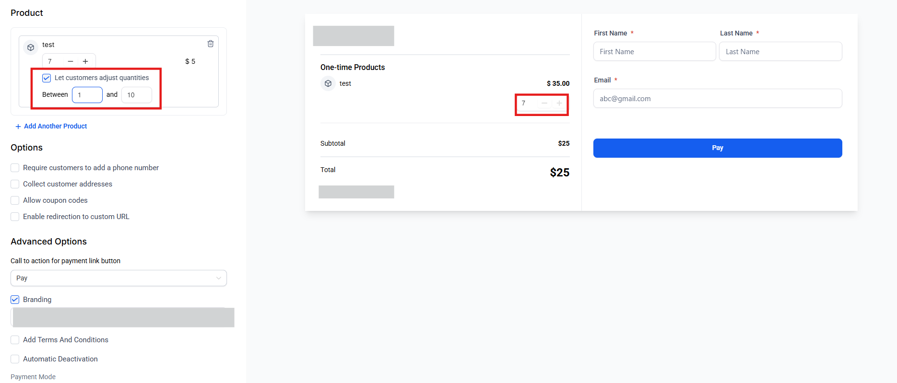Uncheck Let customers adjust quantities
Image resolution: width=897 pixels, height=383 pixels.
pyautogui.click(x=47, y=78)
